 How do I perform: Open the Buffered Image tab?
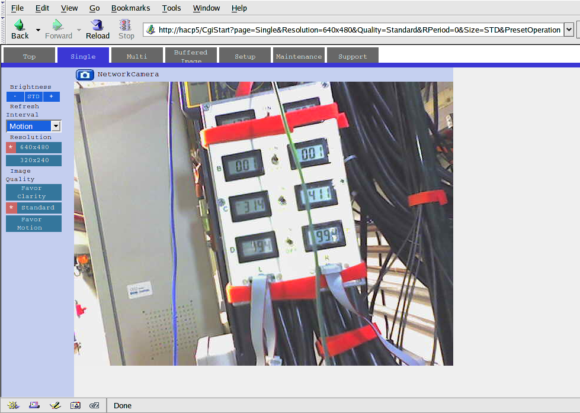[x=191, y=56]
